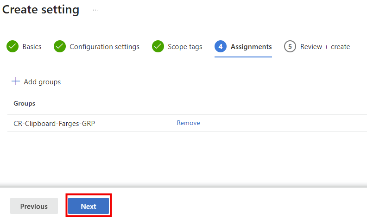Select the CR-Clipboard-Farges-GRP group name

(54, 123)
